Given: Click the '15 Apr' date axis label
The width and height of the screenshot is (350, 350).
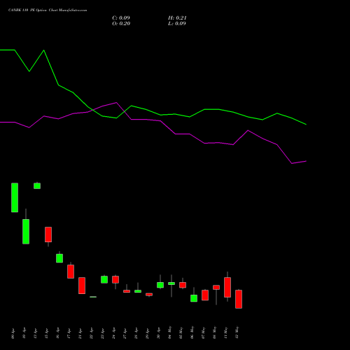Looking at the screenshot, I should pyautogui.click(x=46, y=333).
